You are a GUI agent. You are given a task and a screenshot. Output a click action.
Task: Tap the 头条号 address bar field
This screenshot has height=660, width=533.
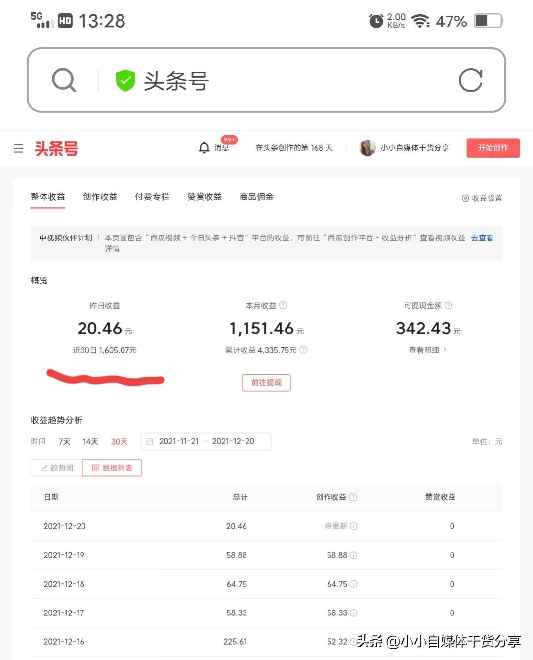click(266, 80)
